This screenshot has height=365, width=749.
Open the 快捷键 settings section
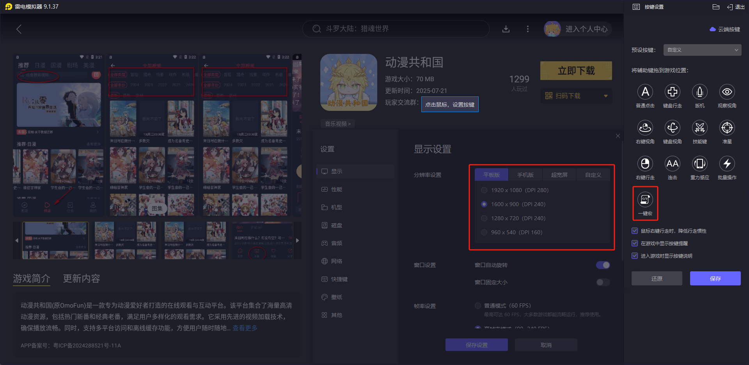click(x=355, y=279)
